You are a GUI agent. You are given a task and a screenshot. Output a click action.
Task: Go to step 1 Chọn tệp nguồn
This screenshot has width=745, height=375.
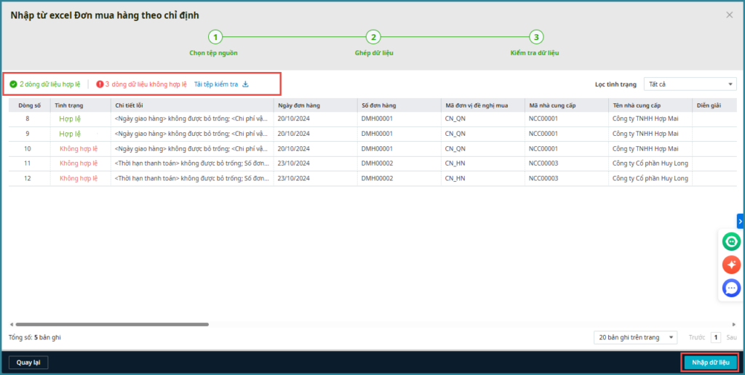pos(215,37)
